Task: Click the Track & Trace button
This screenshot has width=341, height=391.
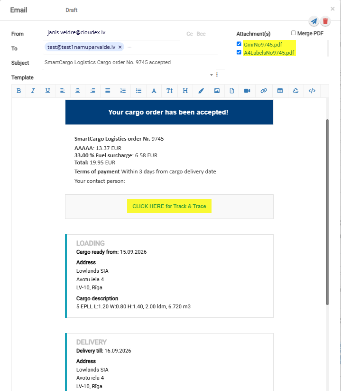Action: [169, 206]
